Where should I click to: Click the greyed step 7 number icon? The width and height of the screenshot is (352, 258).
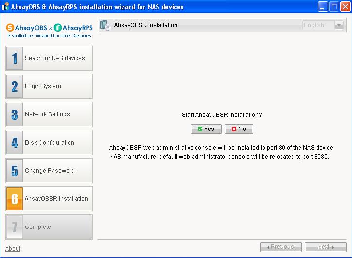pyautogui.click(x=15, y=227)
